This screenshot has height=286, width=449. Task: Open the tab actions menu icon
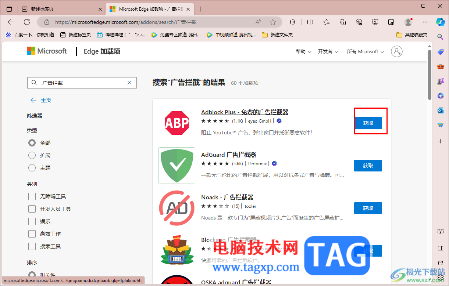pyautogui.click(x=9, y=9)
